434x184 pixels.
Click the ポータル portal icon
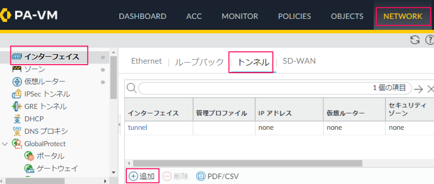coord(29,156)
